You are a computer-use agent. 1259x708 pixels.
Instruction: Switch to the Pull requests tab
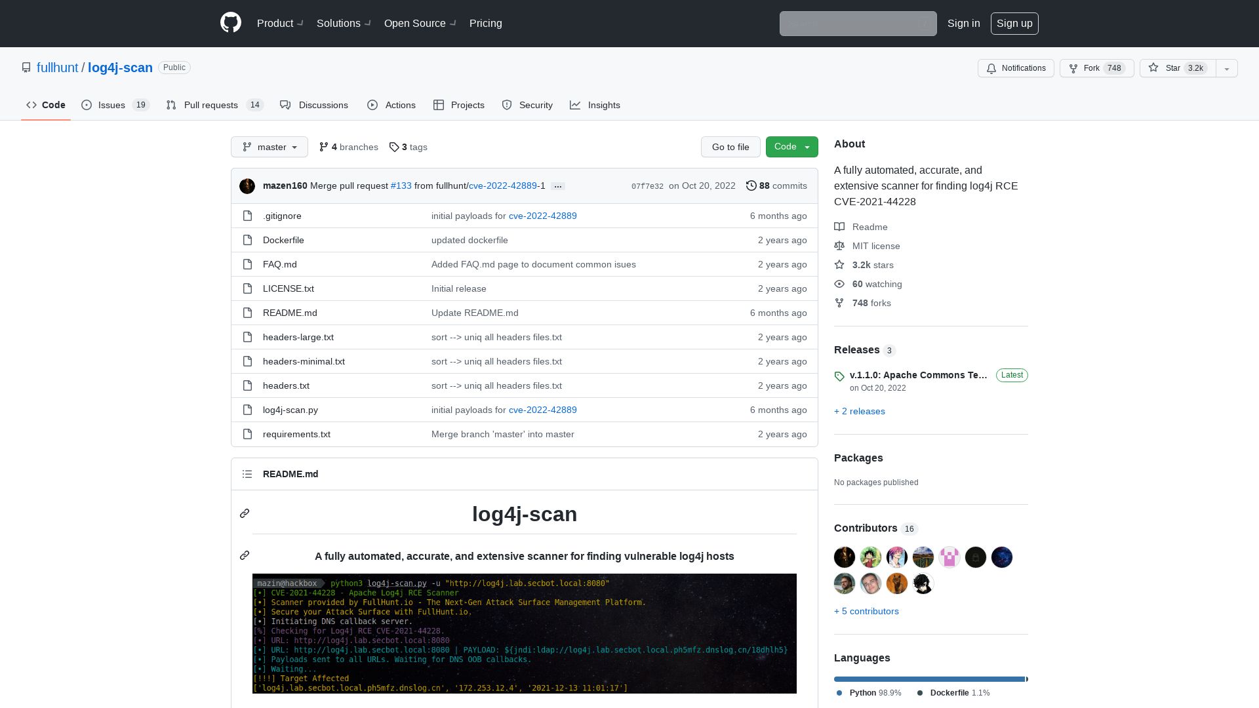tap(214, 105)
